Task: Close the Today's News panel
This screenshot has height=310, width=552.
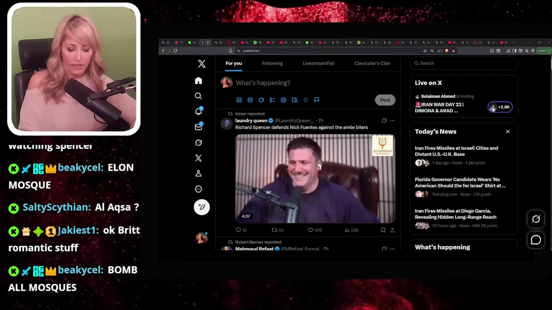Action: [508, 132]
